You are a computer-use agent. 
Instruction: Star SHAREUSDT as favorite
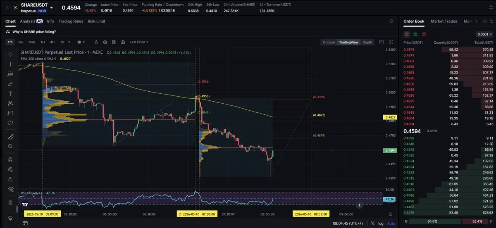coord(7,7)
